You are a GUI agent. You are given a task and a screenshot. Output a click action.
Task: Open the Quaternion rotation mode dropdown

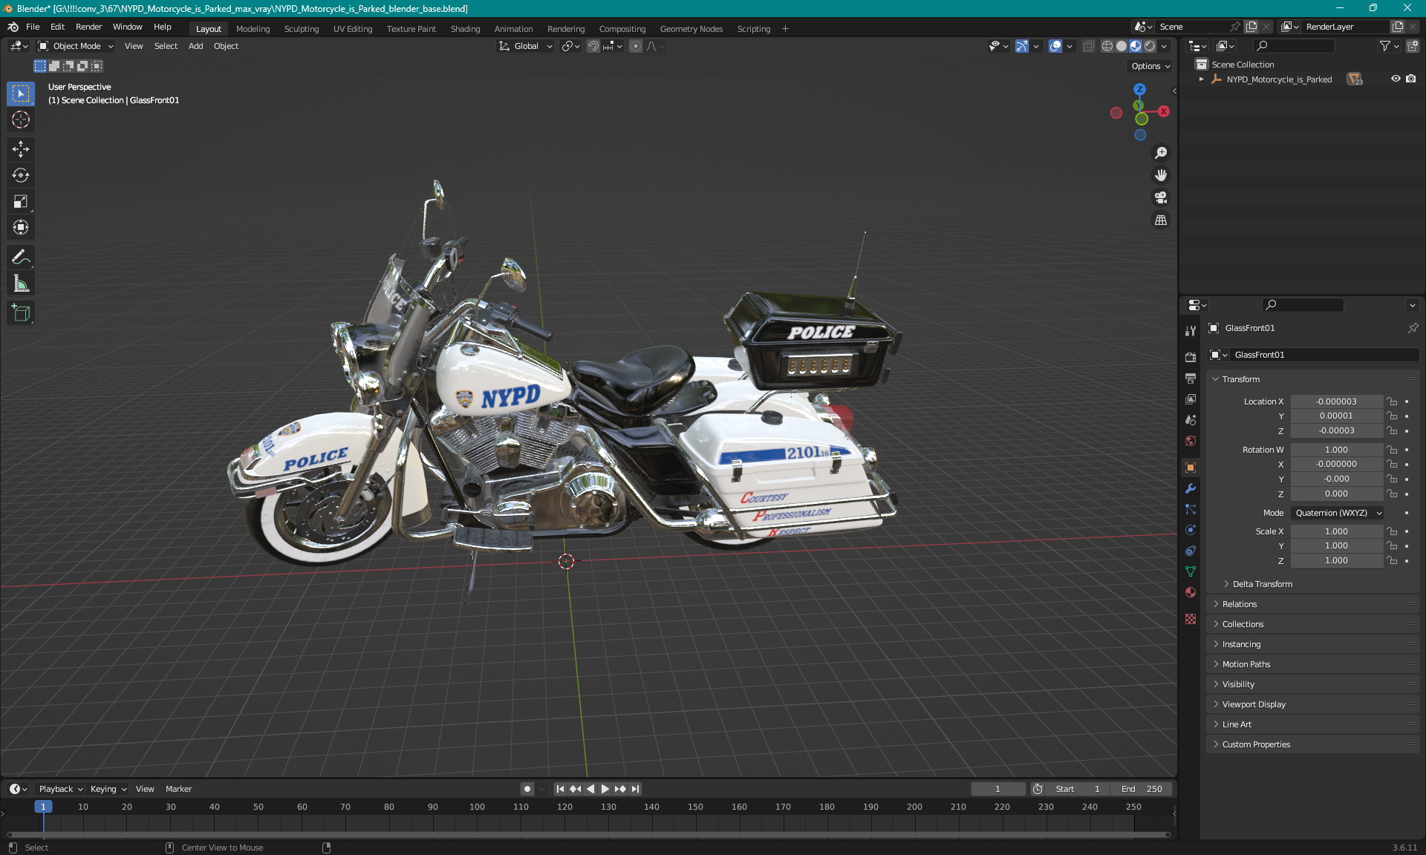point(1338,513)
